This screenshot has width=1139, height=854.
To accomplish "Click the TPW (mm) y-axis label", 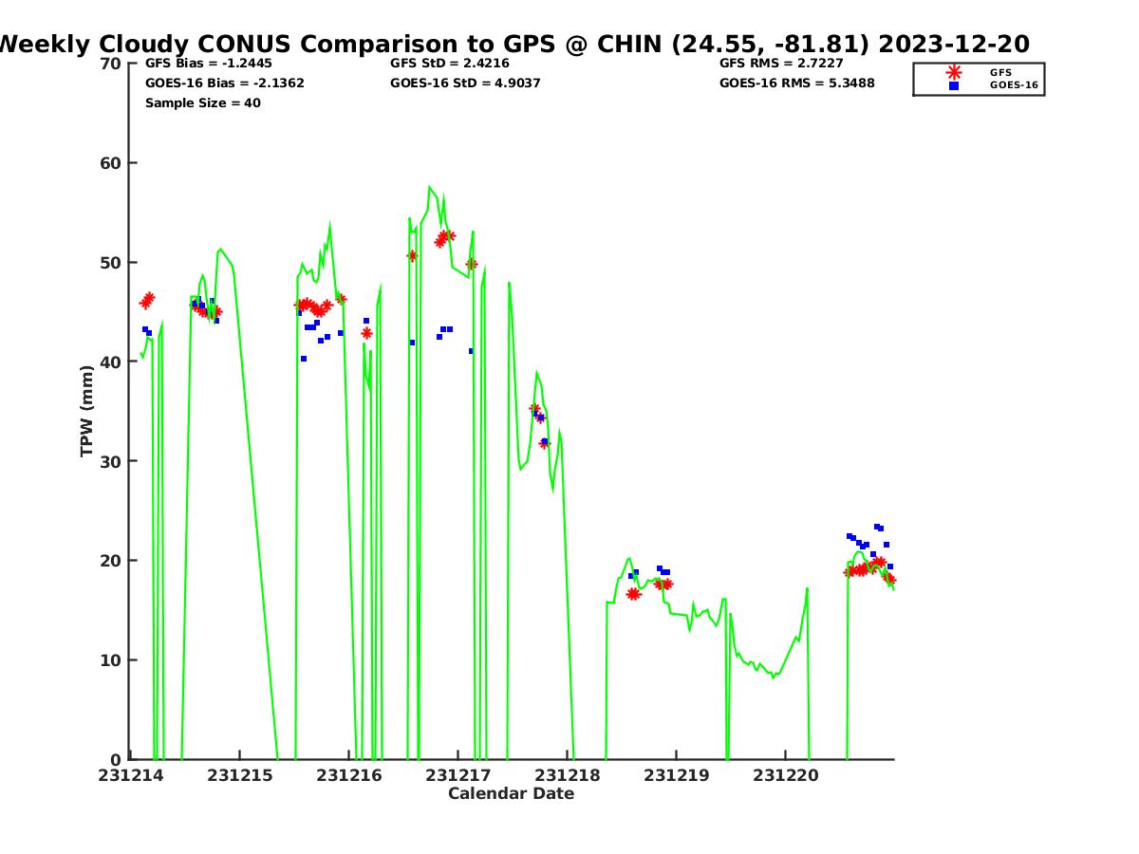I will click(x=87, y=411).
